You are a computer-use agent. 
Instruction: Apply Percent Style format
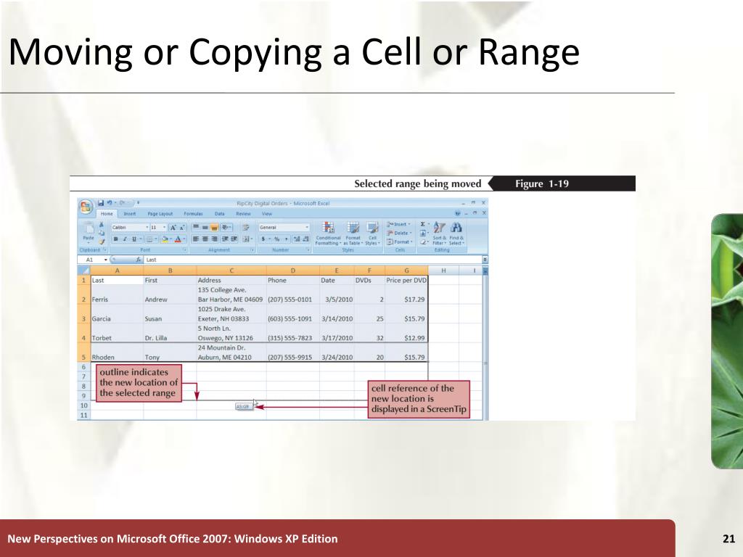pos(276,239)
